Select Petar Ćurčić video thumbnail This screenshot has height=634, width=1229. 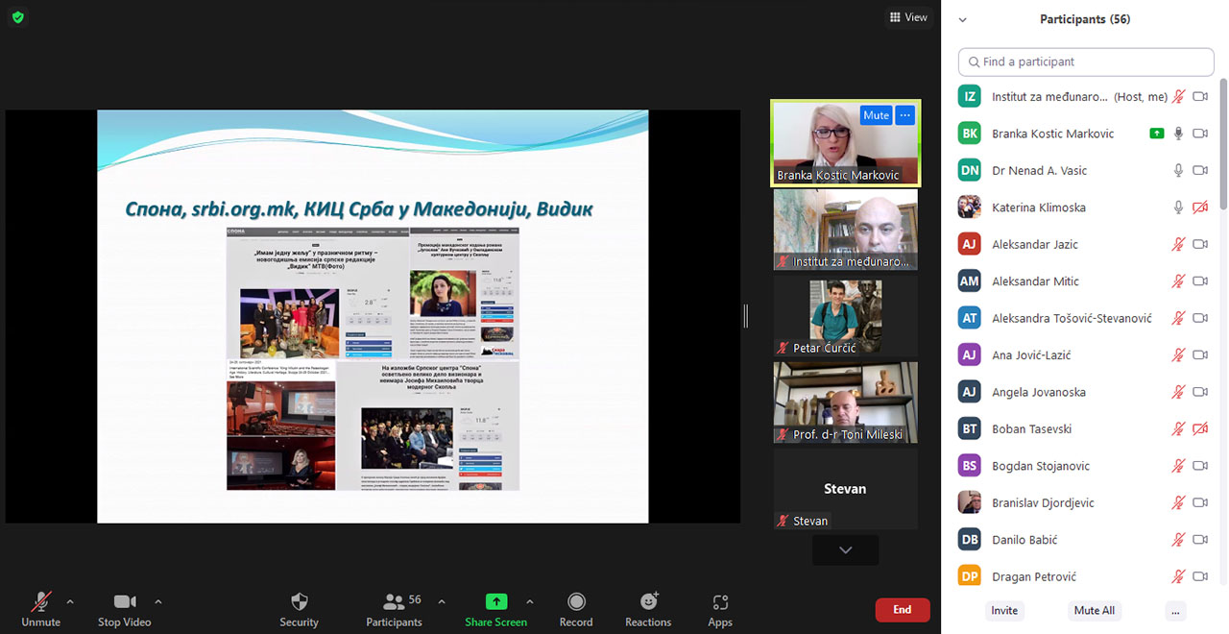845,317
